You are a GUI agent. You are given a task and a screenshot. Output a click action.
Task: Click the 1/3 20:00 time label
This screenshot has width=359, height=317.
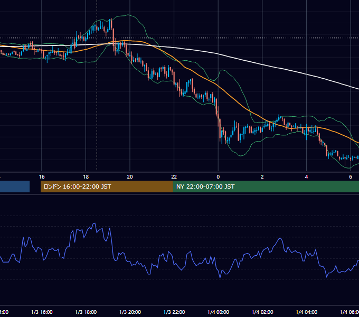pyautogui.click(x=130, y=312)
